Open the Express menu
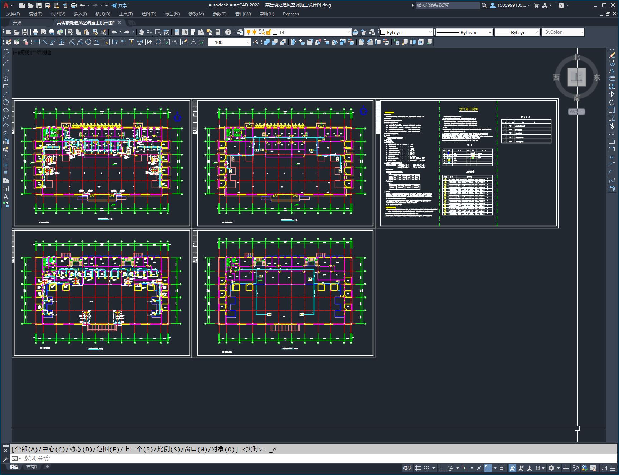This screenshot has width=619, height=475. (x=291, y=14)
